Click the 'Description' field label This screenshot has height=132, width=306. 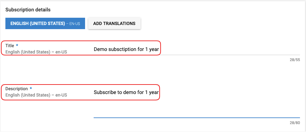coord(17,89)
